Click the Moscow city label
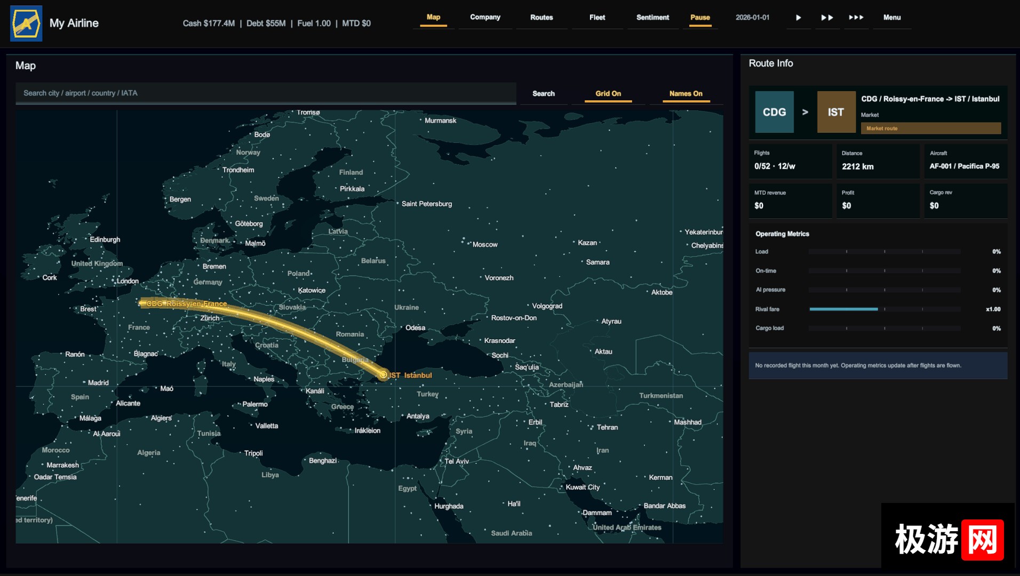 pos(485,245)
